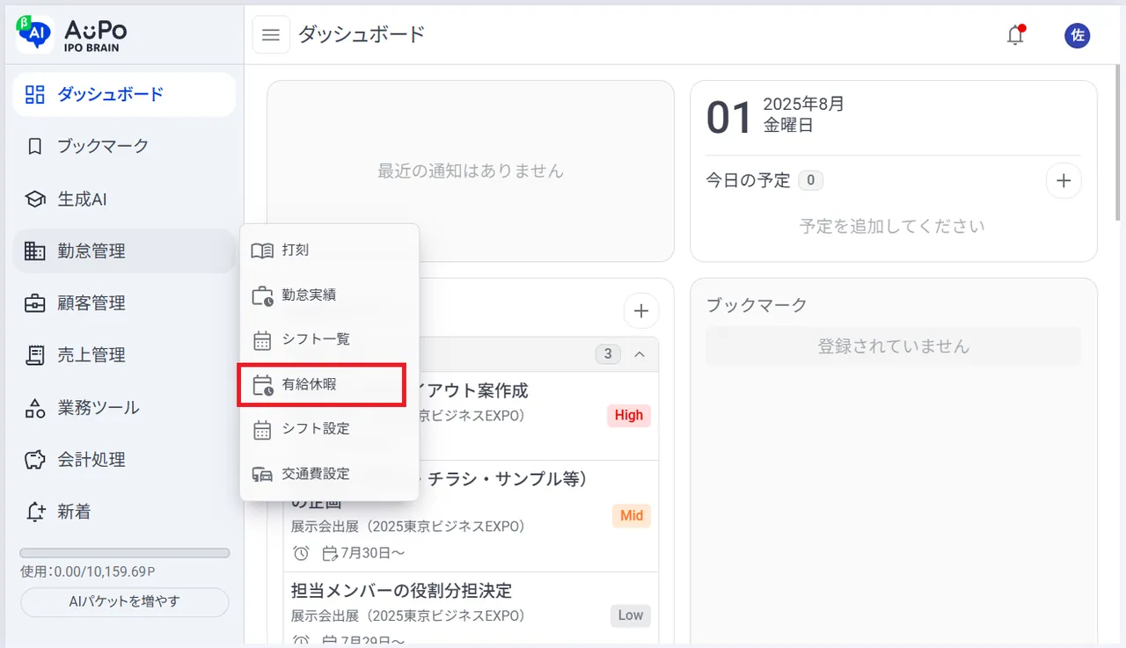Select 打刻 from the submenu
This screenshot has width=1126, height=648.
[329, 251]
